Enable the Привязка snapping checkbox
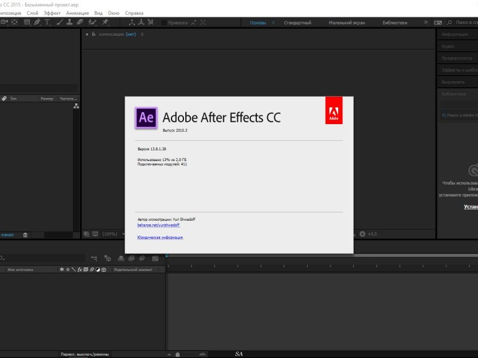Viewport: 478px width, 358px height. pyautogui.click(x=164, y=23)
